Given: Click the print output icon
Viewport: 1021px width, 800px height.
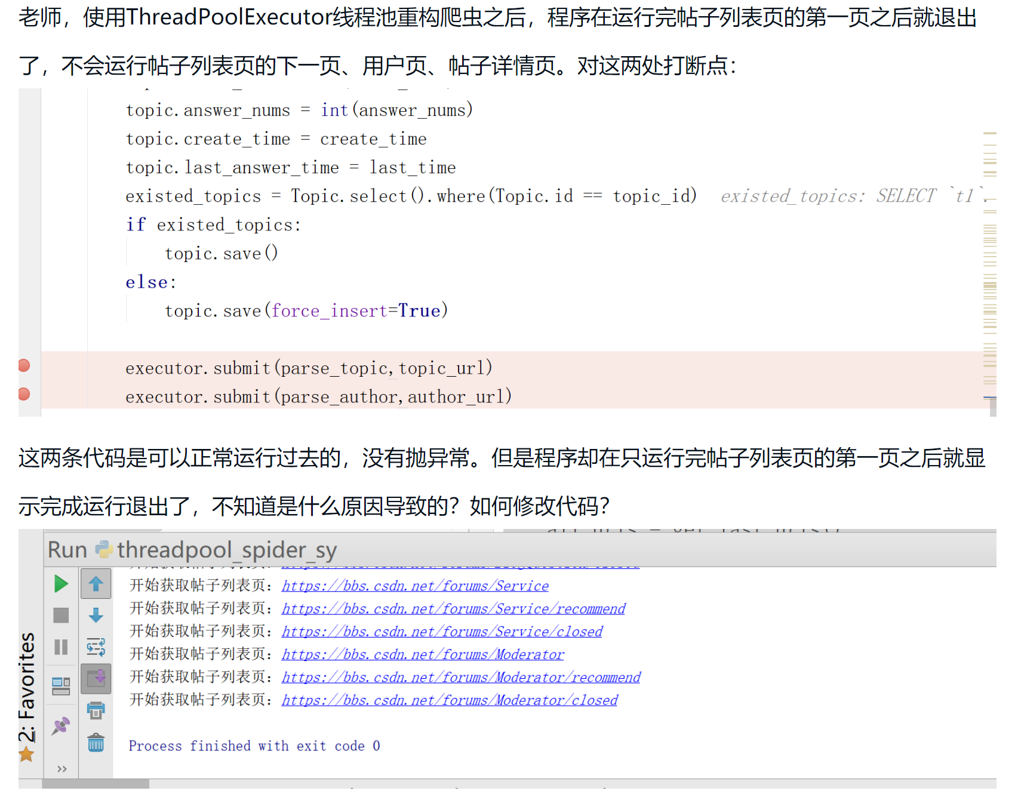Looking at the screenshot, I should click(96, 710).
